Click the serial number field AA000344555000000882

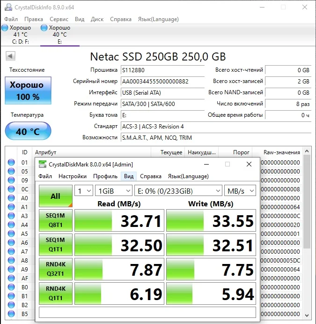tap(162, 82)
